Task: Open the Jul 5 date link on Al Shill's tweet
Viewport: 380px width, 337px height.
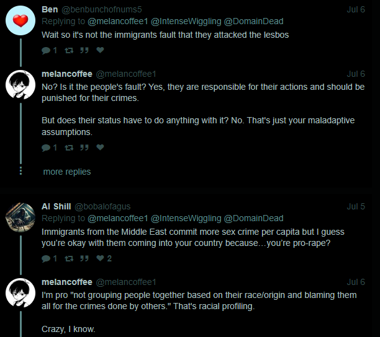Action: [356, 206]
